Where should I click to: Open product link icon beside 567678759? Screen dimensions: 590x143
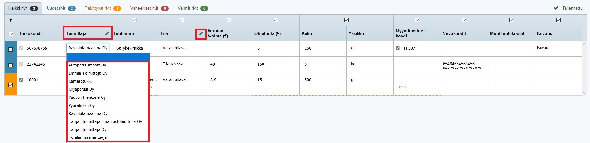(x=21, y=48)
